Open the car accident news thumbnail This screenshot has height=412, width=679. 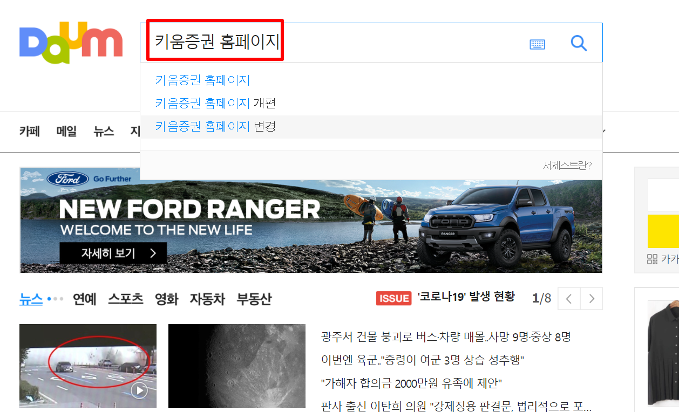(88, 366)
